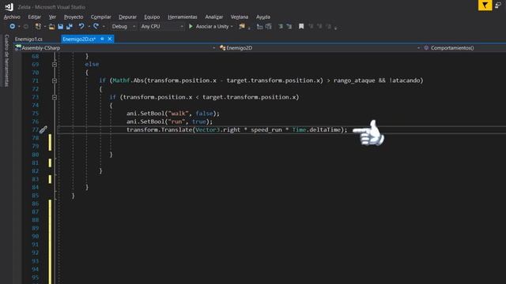Viewport: 506px width, 284px height.
Task: Open the Editar menu
Action: point(35,17)
